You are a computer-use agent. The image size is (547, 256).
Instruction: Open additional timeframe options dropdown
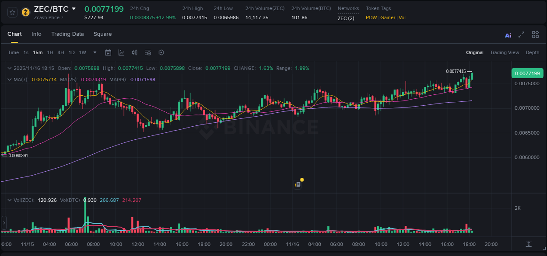[94, 52]
